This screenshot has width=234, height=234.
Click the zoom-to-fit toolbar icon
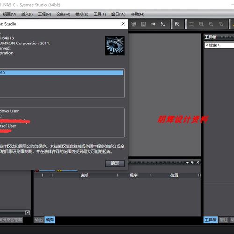pos(191,24)
